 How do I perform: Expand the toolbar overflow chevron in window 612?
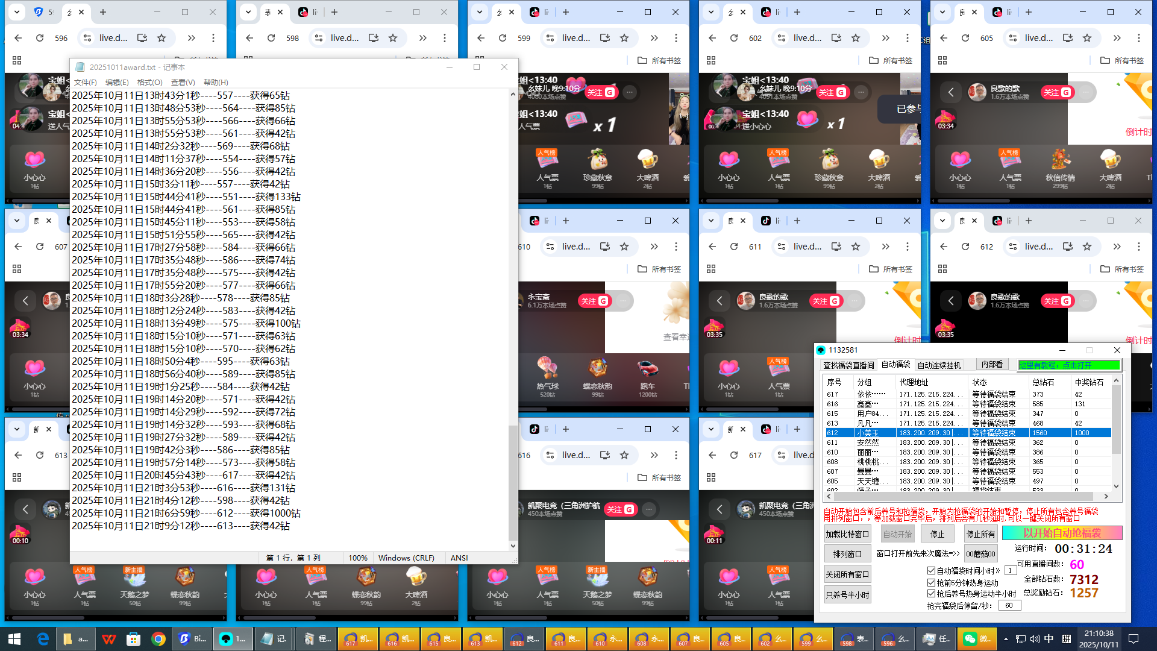[x=1117, y=247]
